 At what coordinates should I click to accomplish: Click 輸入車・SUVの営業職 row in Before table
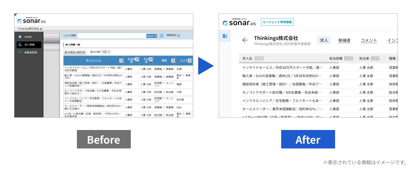pyautogui.click(x=128, y=77)
